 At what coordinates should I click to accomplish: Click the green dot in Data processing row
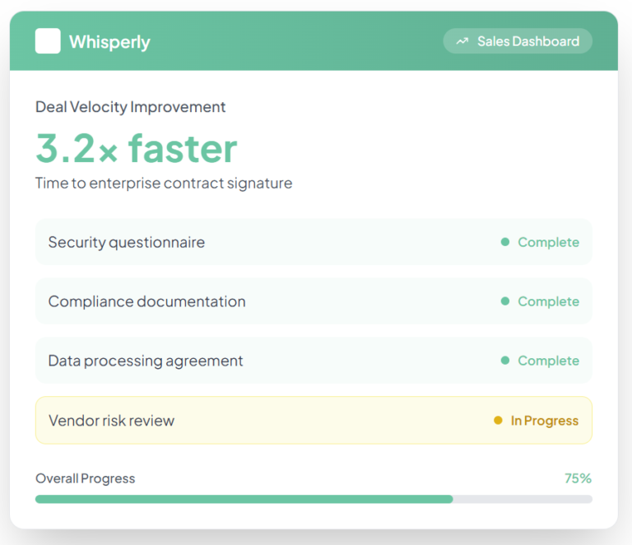pyautogui.click(x=505, y=361)
